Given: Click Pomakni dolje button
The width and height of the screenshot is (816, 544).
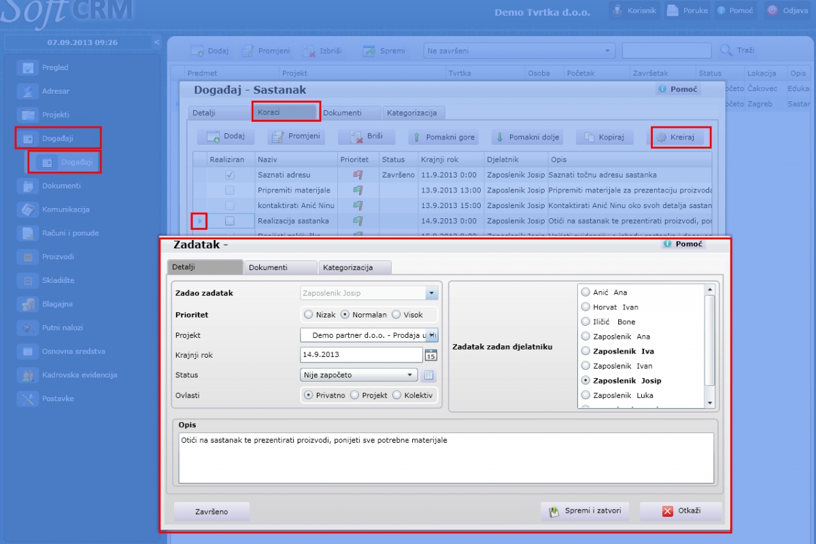Looking at the screenshot, I should coord(527,137).
